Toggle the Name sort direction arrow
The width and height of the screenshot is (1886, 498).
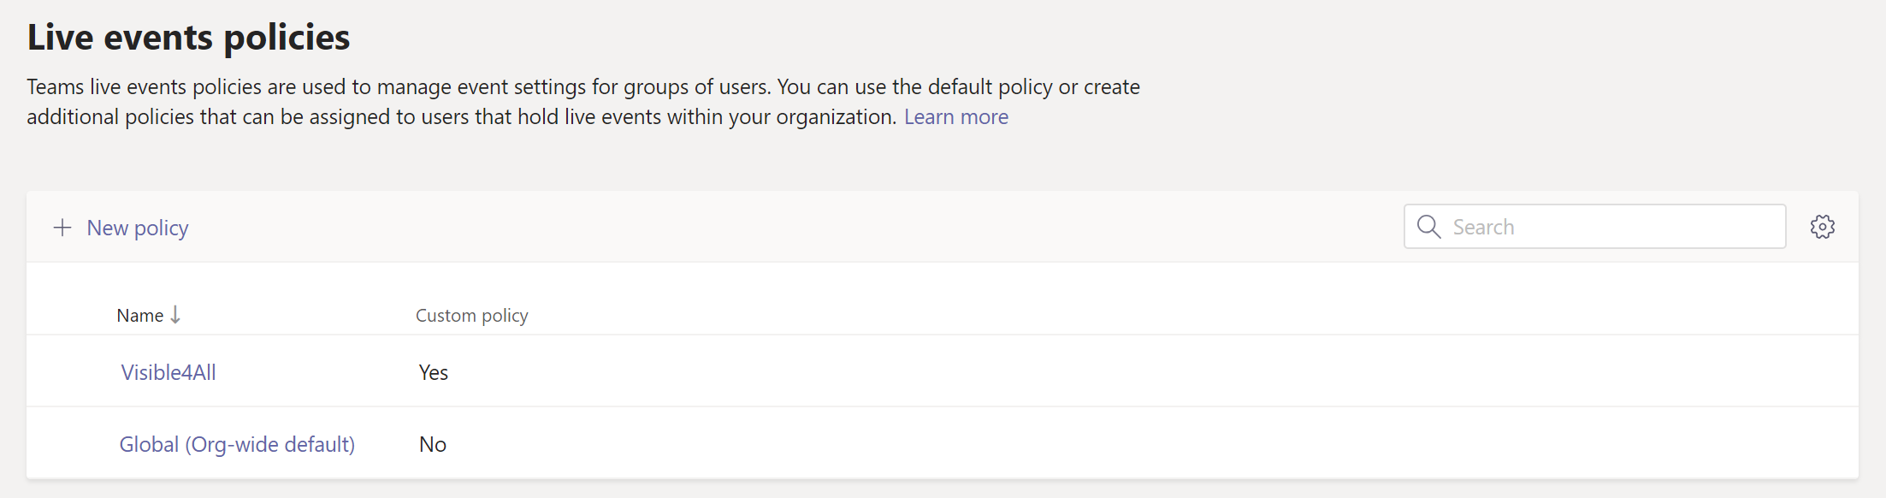pos(175,315)
